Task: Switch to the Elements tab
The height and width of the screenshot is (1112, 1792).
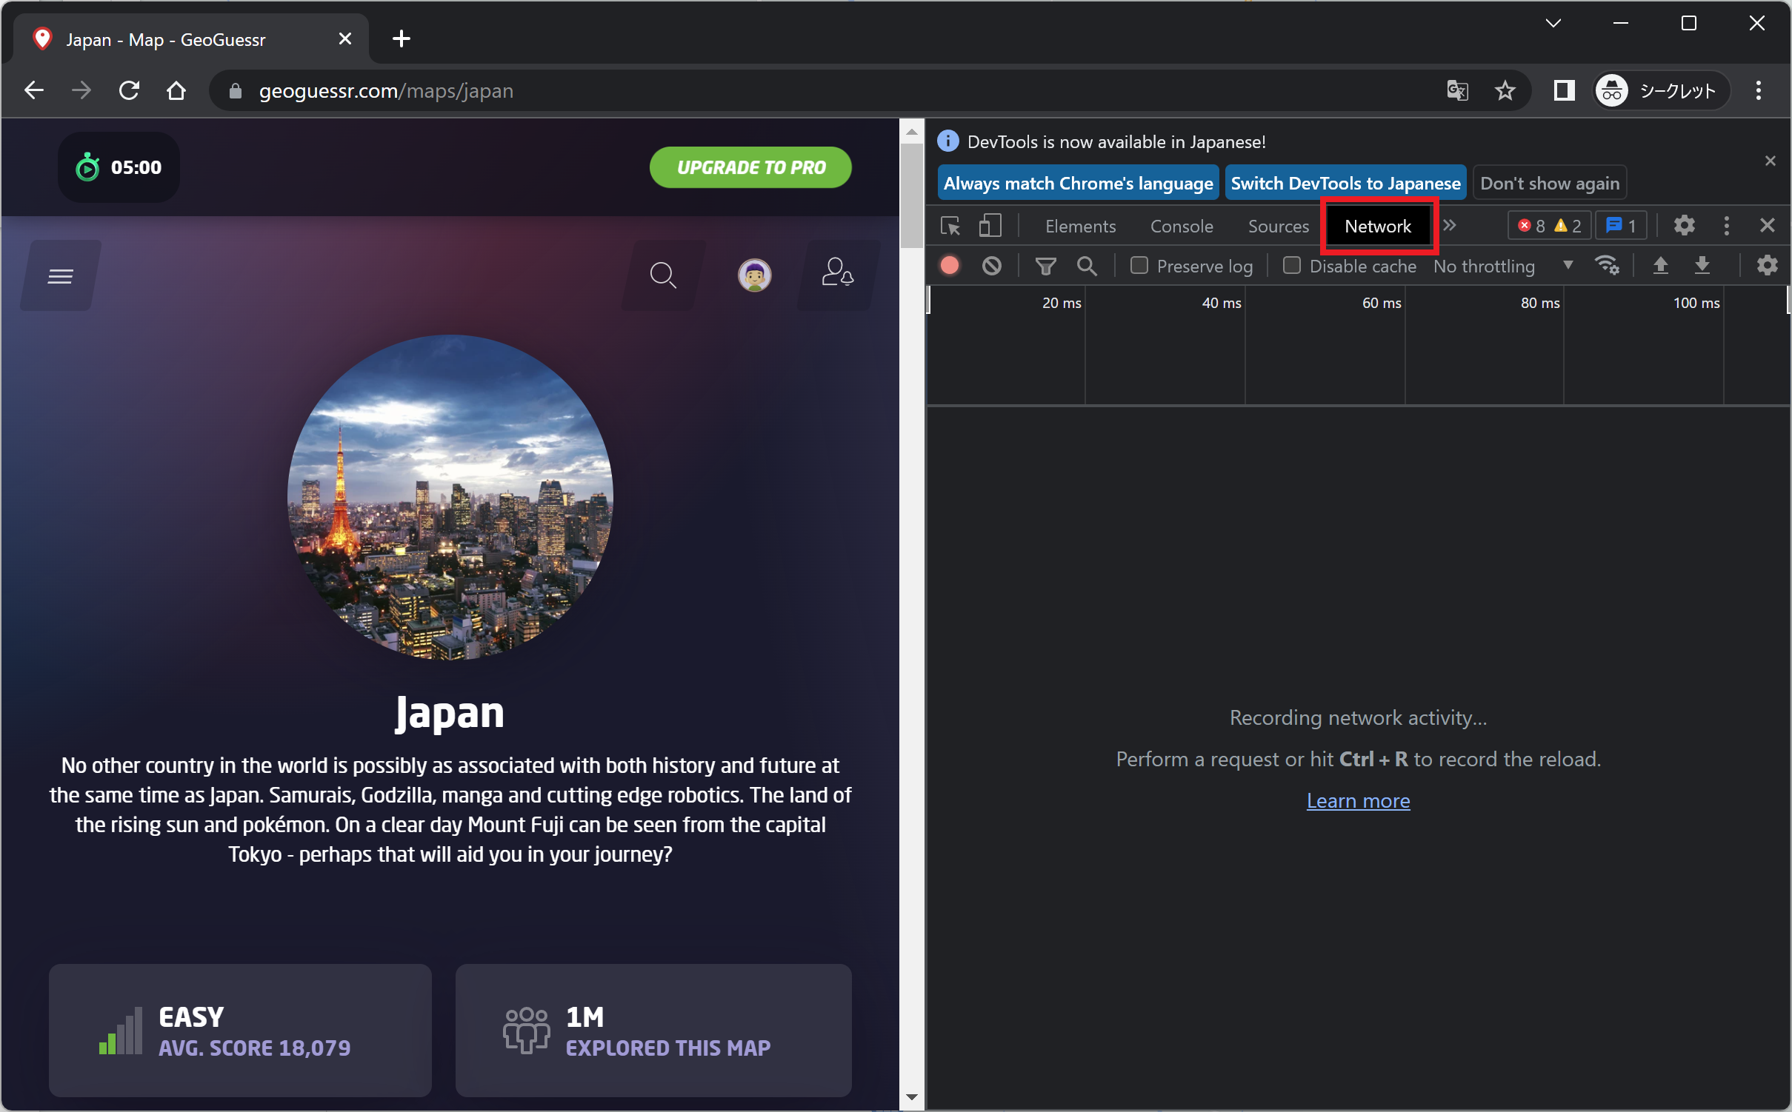Action: [1079, 226]
